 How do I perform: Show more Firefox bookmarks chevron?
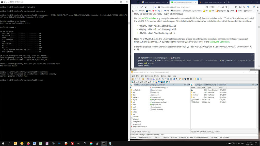click(257, 11)
